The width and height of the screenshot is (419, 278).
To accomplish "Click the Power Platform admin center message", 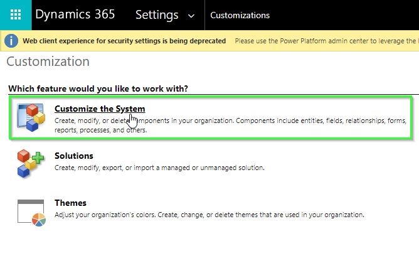I will [x=326, y=41].
